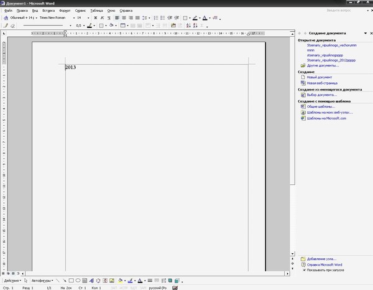Center-align the text
Image resolution: width=373 pixels, height=290 pixels.
pos(124,18)
